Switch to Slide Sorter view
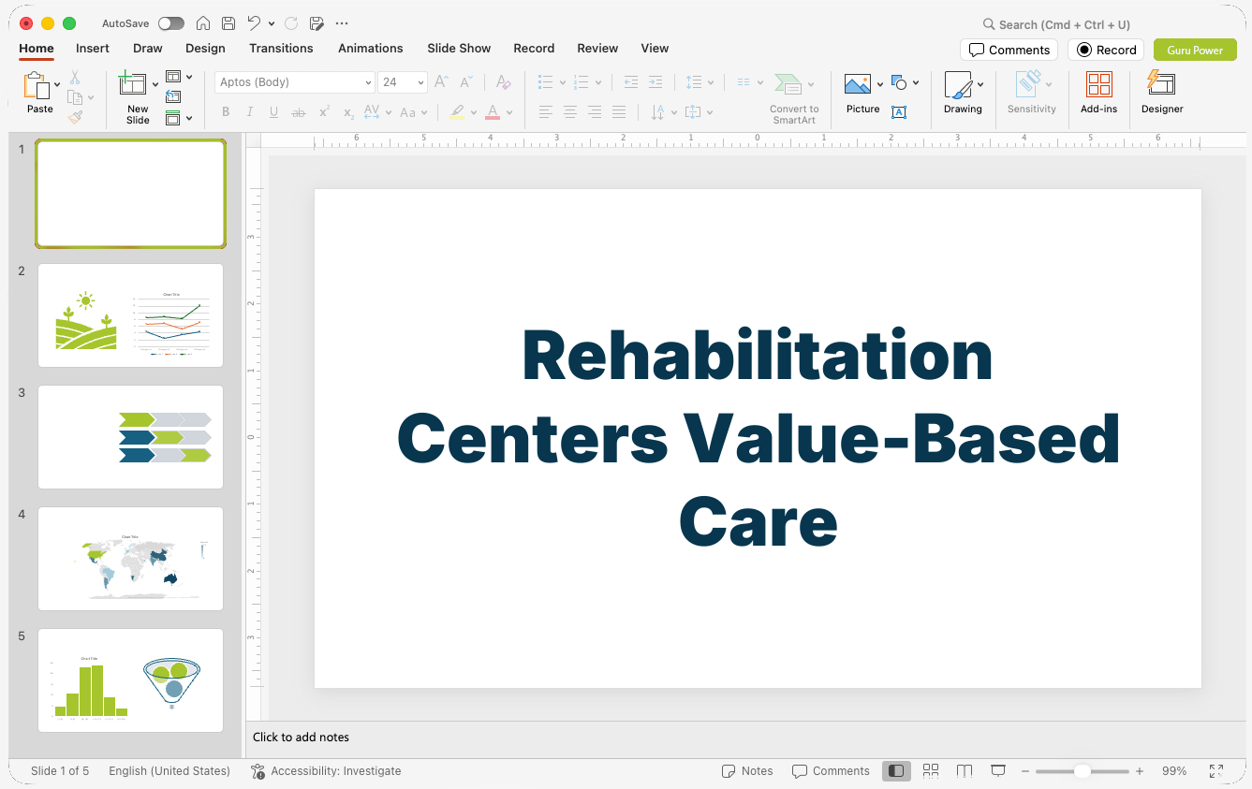This screenshot has width=1252, height=789. (931, 770)
